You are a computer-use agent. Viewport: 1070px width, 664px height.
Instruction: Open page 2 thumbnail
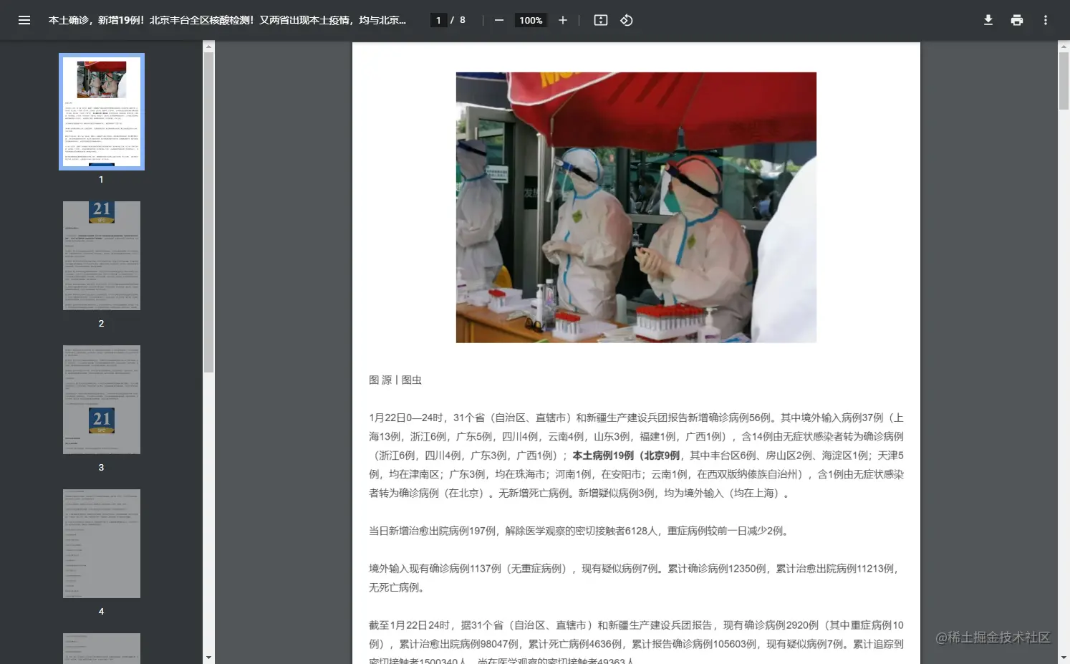pyautogui.click(x=102, y=256)
